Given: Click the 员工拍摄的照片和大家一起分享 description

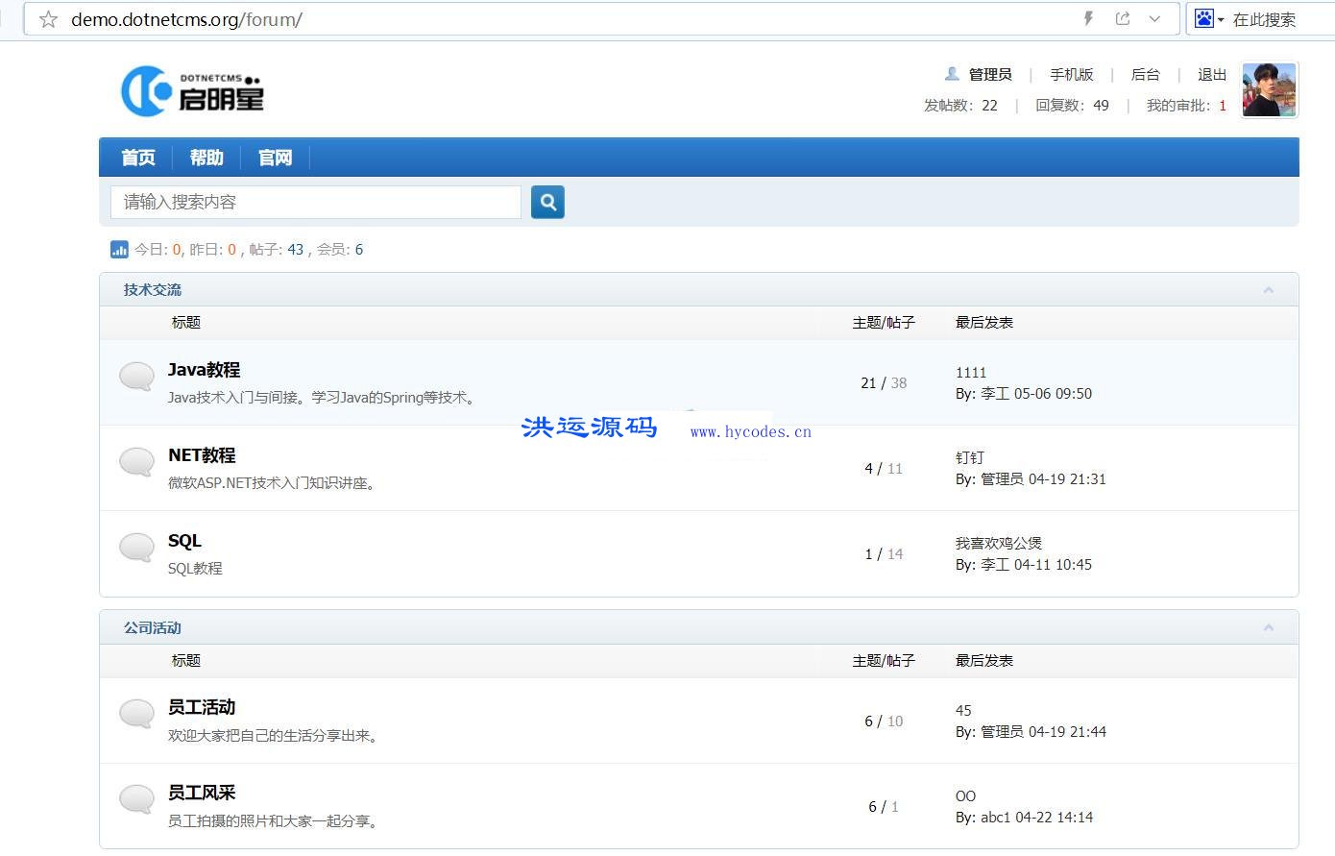Looking at the screenshot, I should coord(275,821).
